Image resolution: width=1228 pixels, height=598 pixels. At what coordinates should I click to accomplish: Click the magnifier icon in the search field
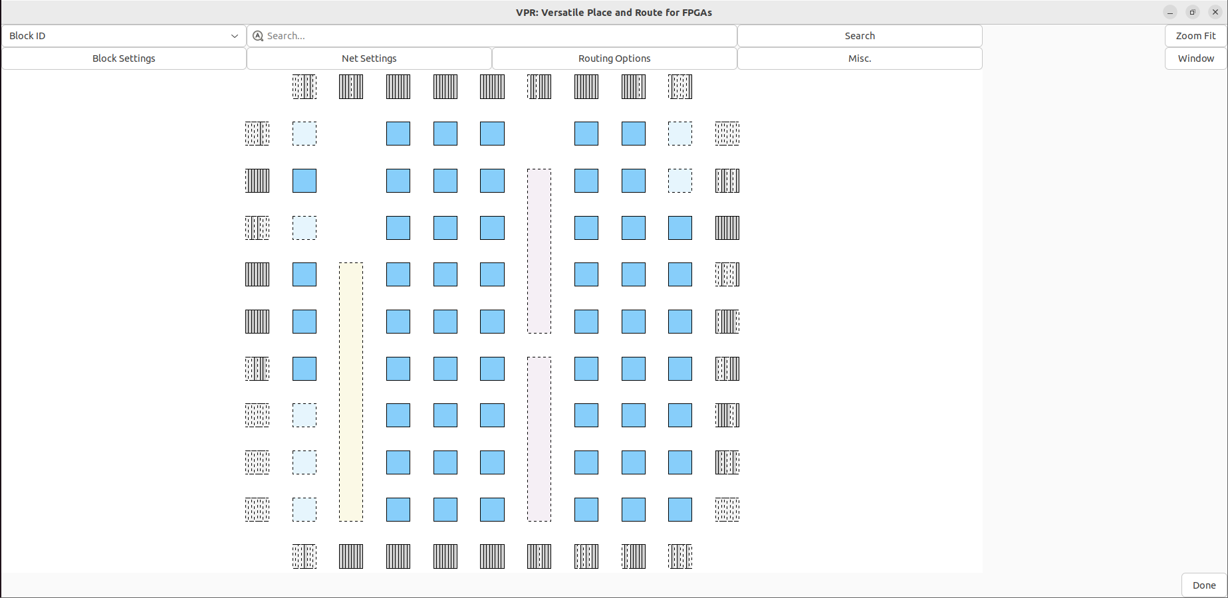point(258,36)
